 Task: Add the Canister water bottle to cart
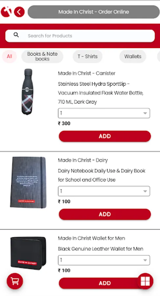105,136
